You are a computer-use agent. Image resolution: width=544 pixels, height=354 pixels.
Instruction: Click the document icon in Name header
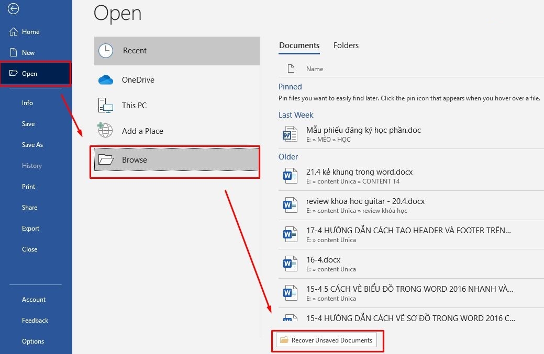coord(291,68)
